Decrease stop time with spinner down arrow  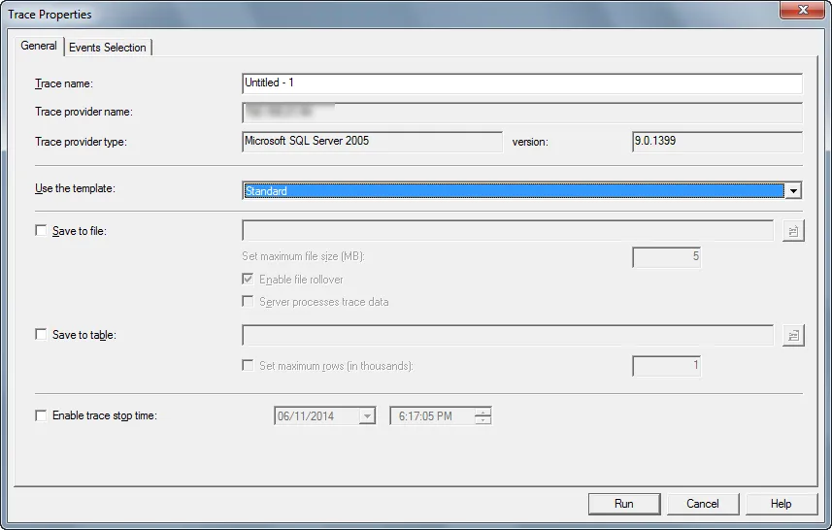click(483, 420)
